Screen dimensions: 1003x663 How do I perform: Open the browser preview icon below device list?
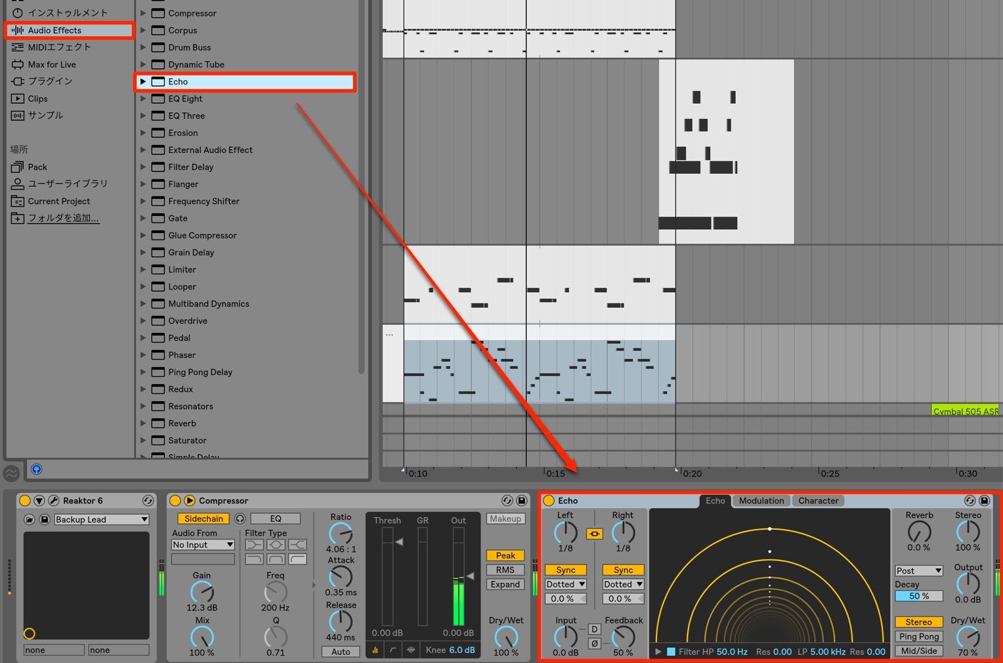36,469
